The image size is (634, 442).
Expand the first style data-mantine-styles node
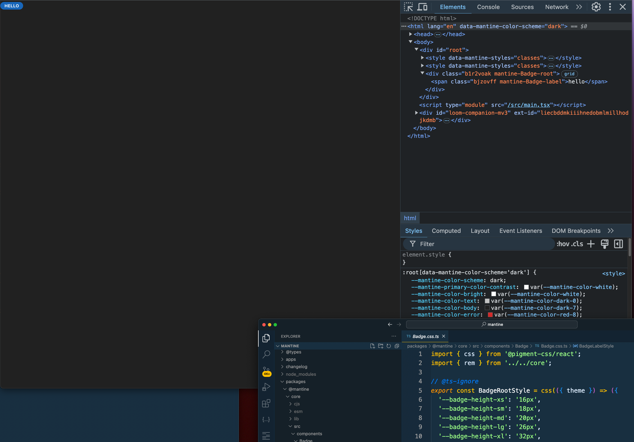422,58
